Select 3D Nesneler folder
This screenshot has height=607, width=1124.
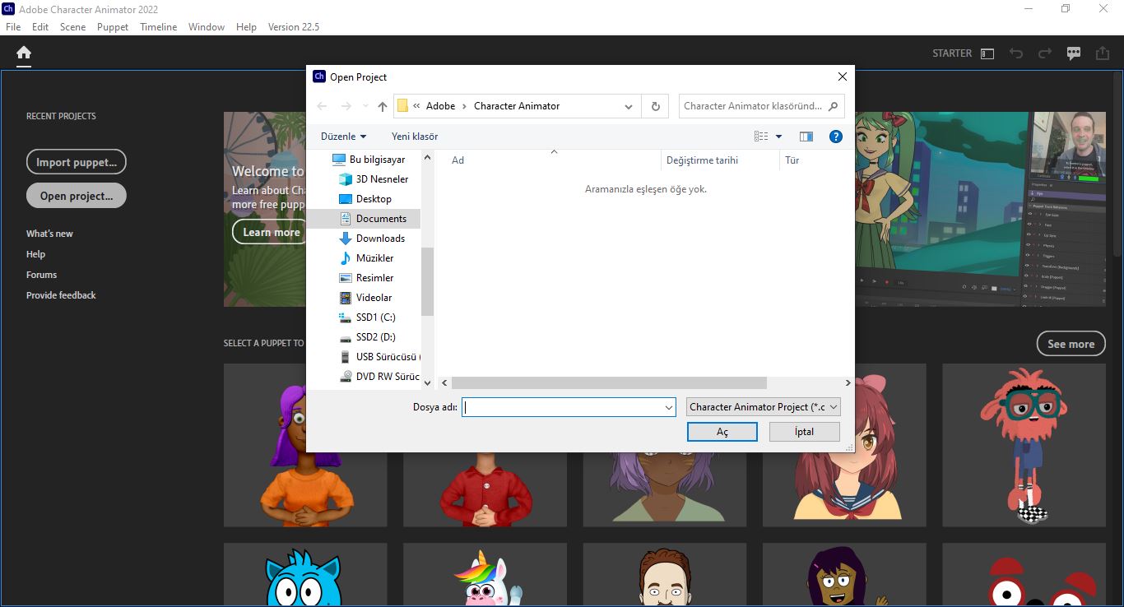374,179
